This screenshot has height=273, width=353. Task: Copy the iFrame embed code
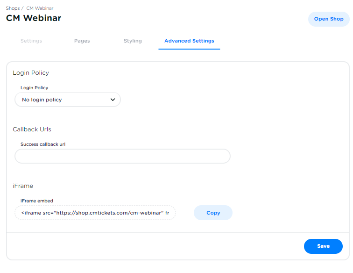[213, 213]
